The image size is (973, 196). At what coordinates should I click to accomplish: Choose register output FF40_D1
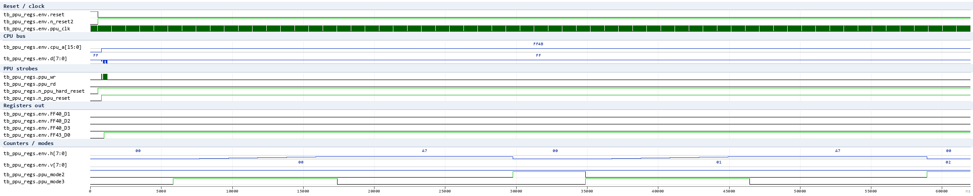[x=37, y=114]
